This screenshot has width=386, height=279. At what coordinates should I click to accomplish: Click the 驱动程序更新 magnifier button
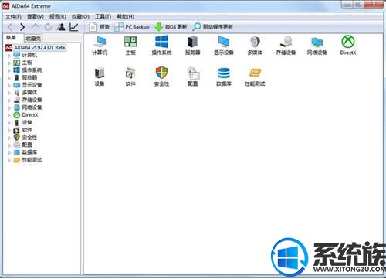213,27
